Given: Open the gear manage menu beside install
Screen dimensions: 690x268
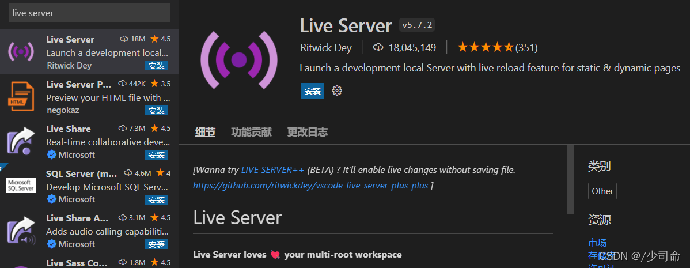Looking at the screenshot, I should click(x=336, y=90).
